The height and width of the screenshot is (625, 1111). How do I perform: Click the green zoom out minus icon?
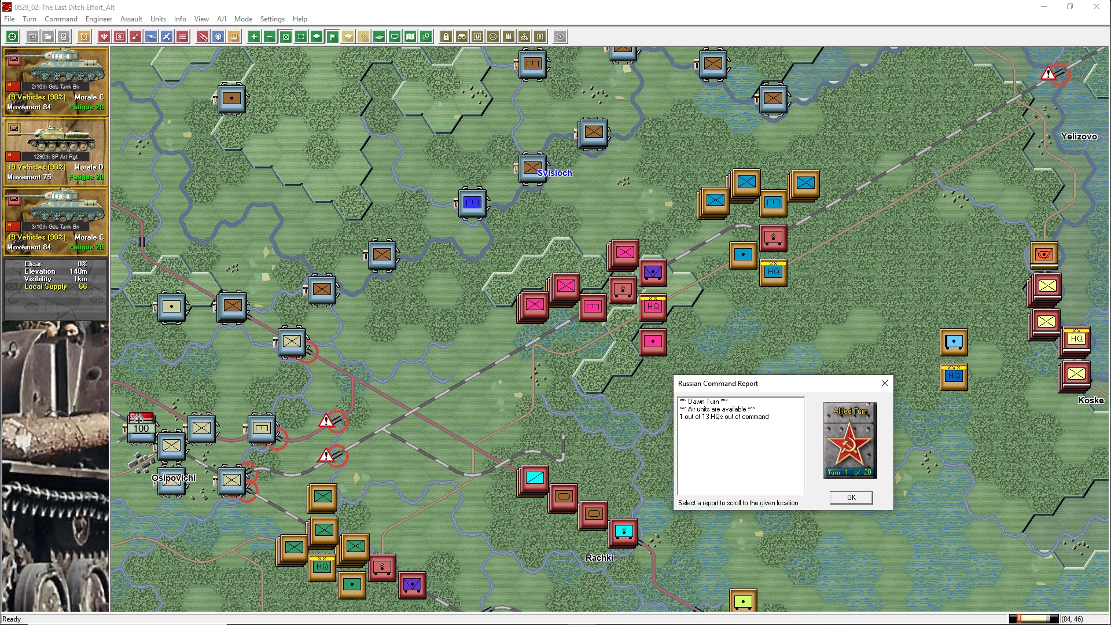270,37
